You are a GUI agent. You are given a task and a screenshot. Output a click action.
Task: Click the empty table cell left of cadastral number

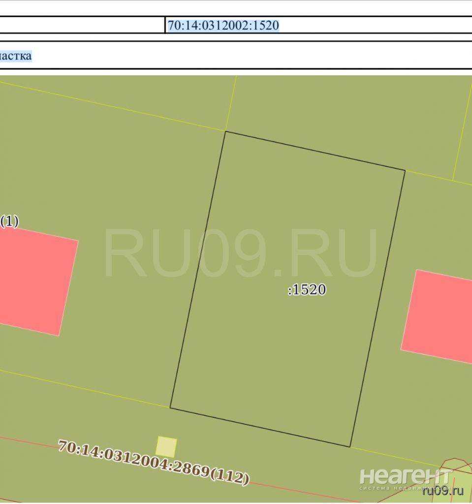pyautogui.click(x=81, y=25)
